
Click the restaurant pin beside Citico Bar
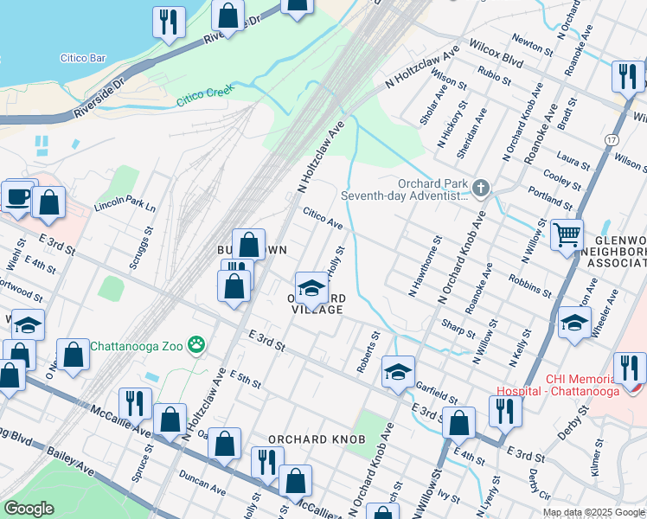(x=169, y=24)
